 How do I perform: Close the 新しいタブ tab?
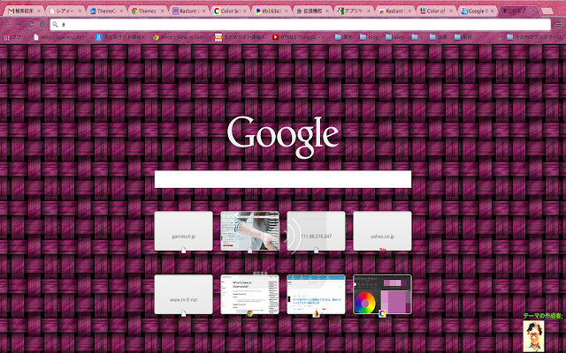(x=533, y=11)
